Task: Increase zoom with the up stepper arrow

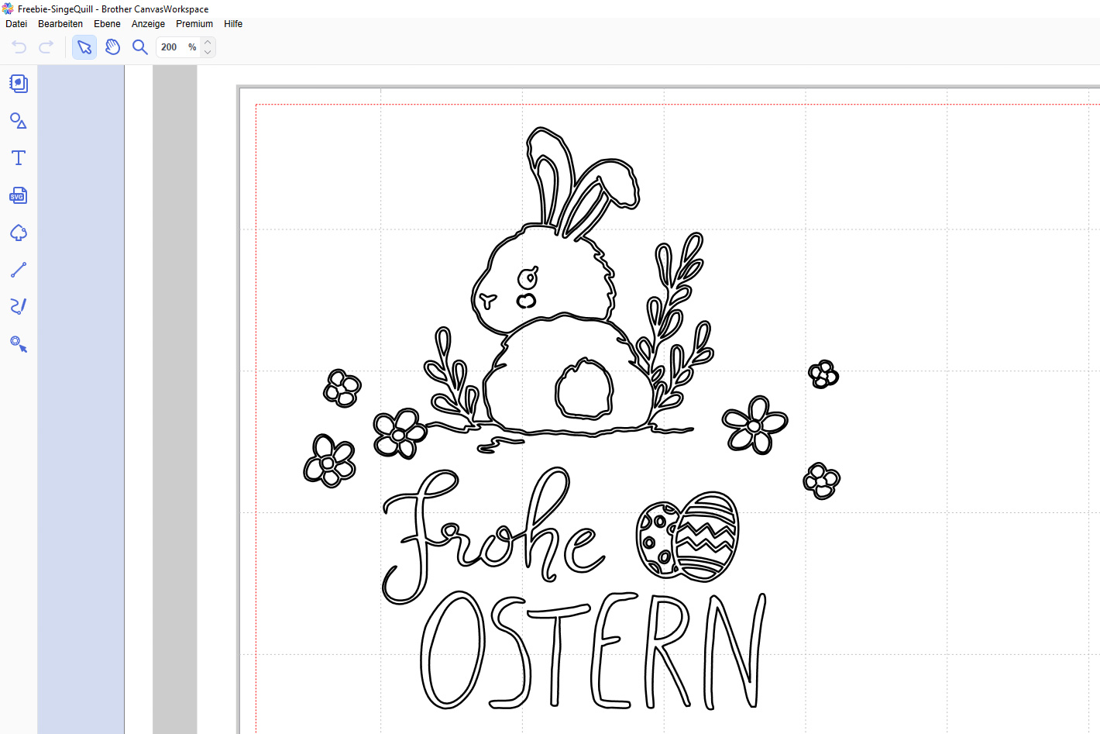Action: click(208, 43)
